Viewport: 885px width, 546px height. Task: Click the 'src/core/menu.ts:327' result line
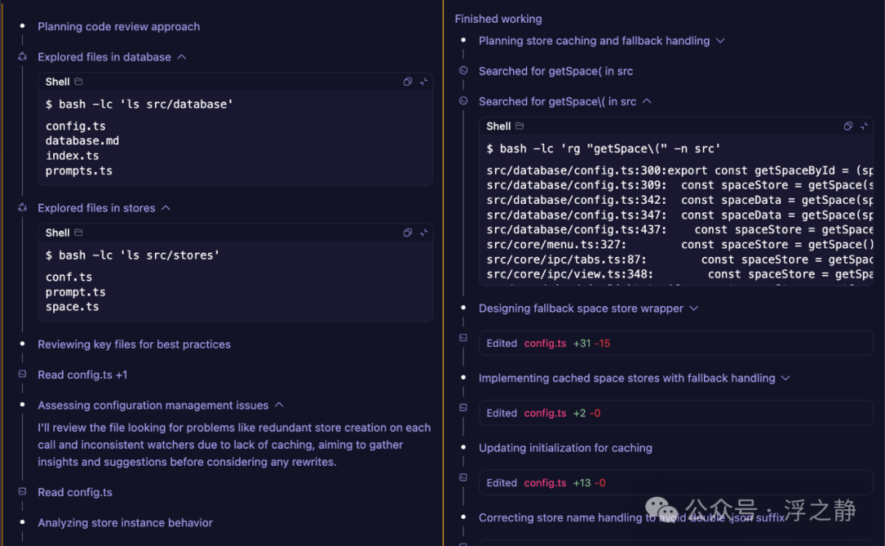pos(680,245)
